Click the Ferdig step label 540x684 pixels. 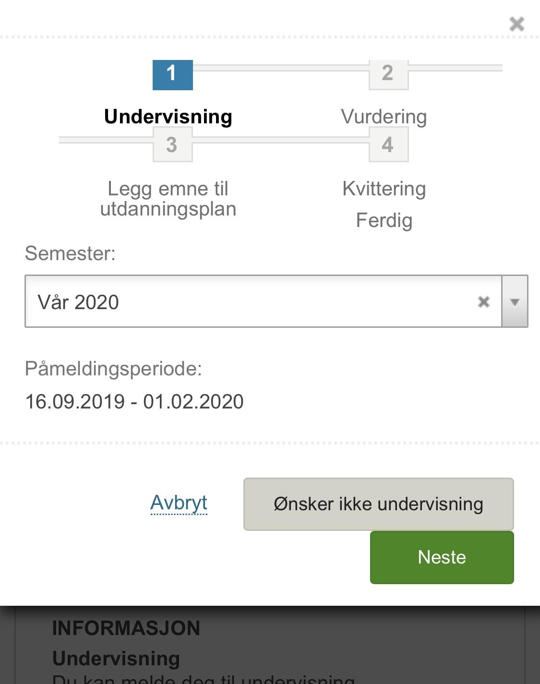(384, 220)
